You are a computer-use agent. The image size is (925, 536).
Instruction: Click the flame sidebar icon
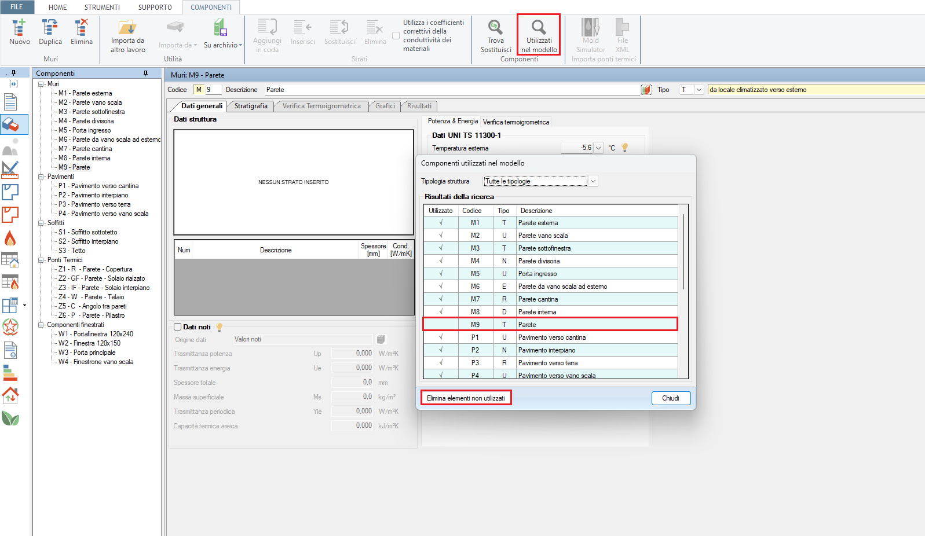[10, 238]
